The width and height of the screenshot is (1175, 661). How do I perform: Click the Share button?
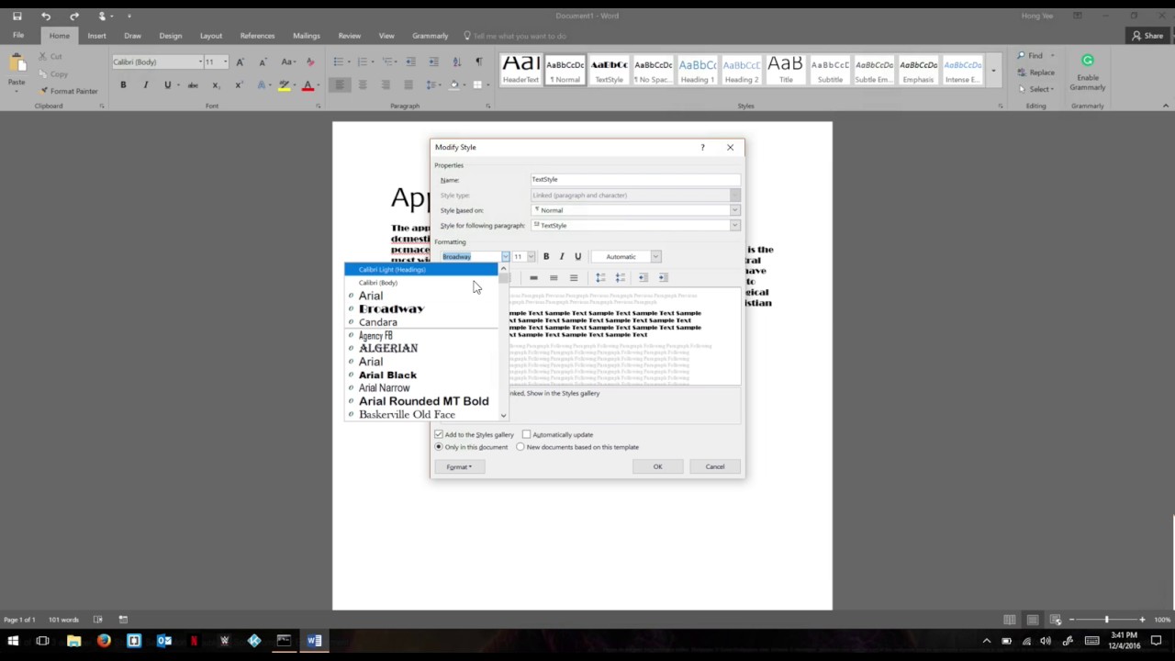tap(1149, 36)
